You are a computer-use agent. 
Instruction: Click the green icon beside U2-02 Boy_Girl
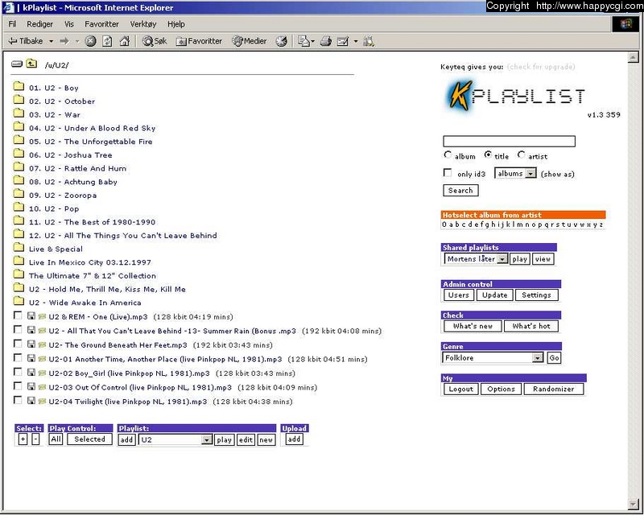pyautogui.click(x=42, y=373)
